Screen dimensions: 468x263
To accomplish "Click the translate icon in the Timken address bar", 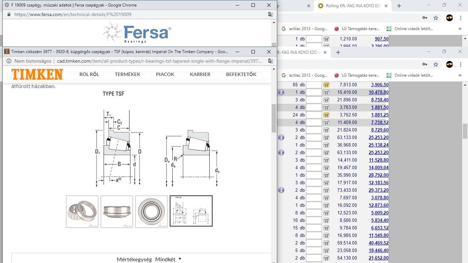I will pos(270,61).
